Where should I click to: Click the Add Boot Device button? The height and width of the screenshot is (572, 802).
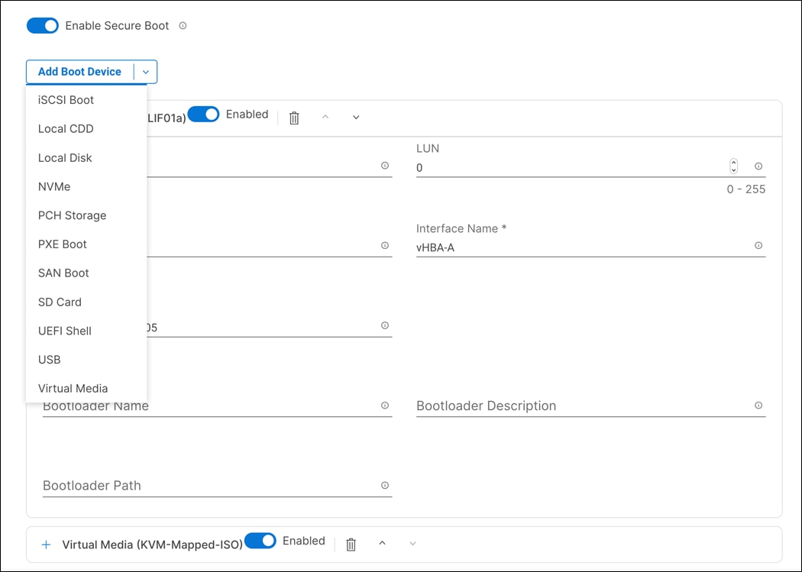(x=79, y=71)
